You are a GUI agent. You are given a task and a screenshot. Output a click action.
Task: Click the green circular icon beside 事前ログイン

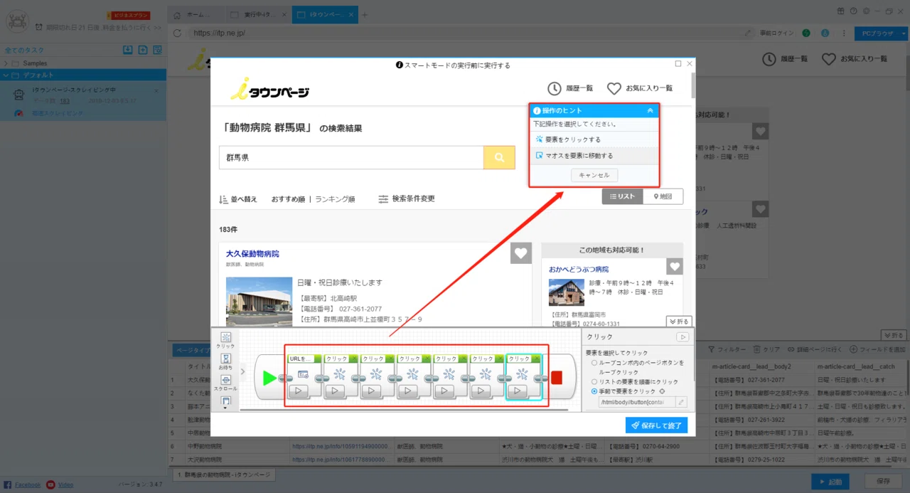click(x=806, y=33)
